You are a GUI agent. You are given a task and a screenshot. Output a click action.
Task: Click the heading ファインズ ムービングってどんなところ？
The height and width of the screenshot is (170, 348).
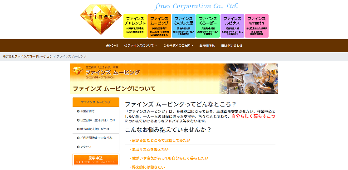(181, 104)
